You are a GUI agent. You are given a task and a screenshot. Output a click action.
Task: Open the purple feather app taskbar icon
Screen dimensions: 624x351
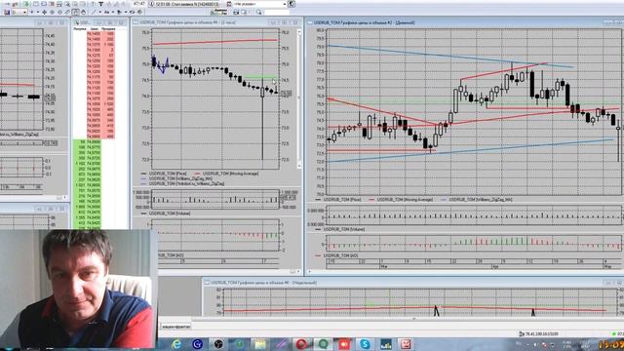pos(281,344)
